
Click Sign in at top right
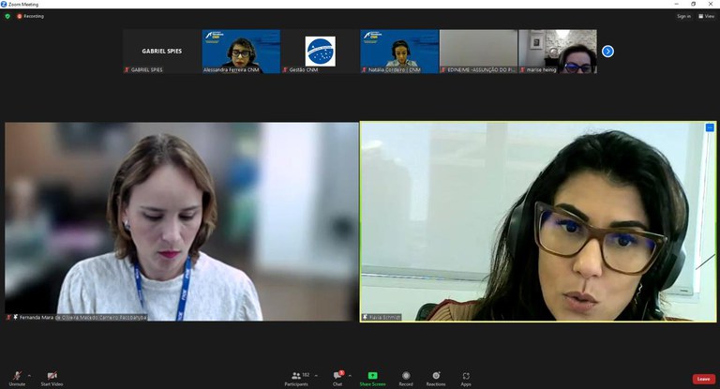click(x=683, y=16)
